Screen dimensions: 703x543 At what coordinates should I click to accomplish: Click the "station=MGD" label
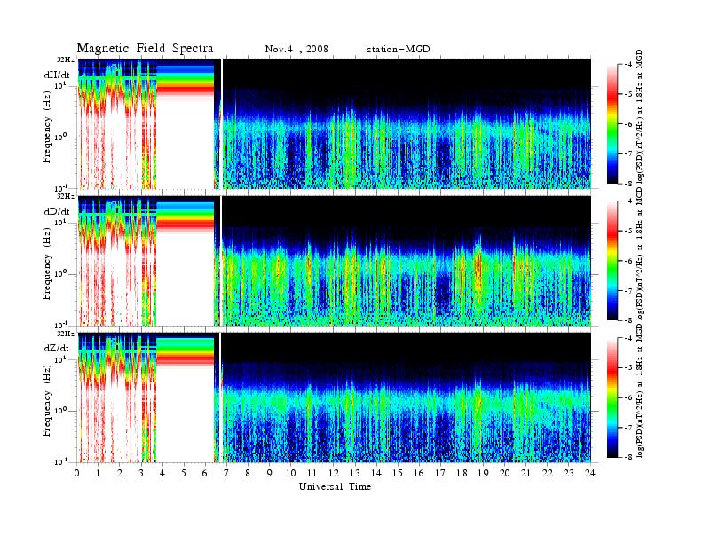coord(399,50)
